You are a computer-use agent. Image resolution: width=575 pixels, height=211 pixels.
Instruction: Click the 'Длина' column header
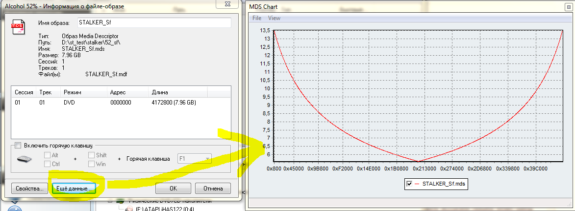[x=177, y=92]
